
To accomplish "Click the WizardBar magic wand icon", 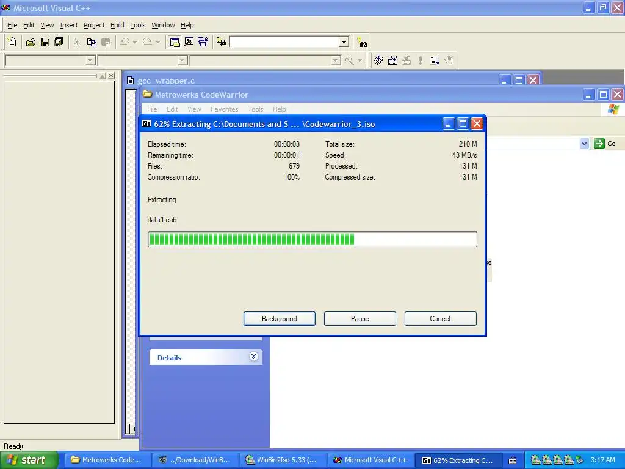I will (x=349, y=60).
